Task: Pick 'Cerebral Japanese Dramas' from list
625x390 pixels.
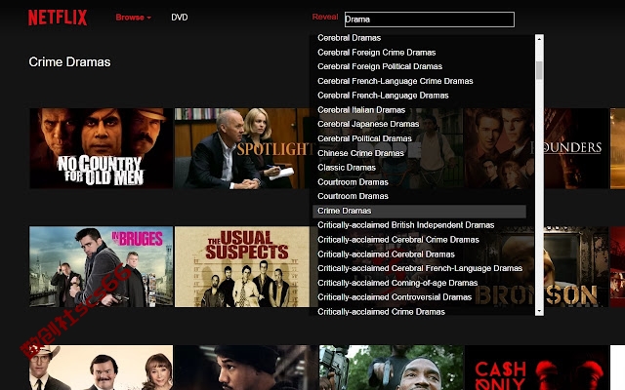Action: coord(368,124)
